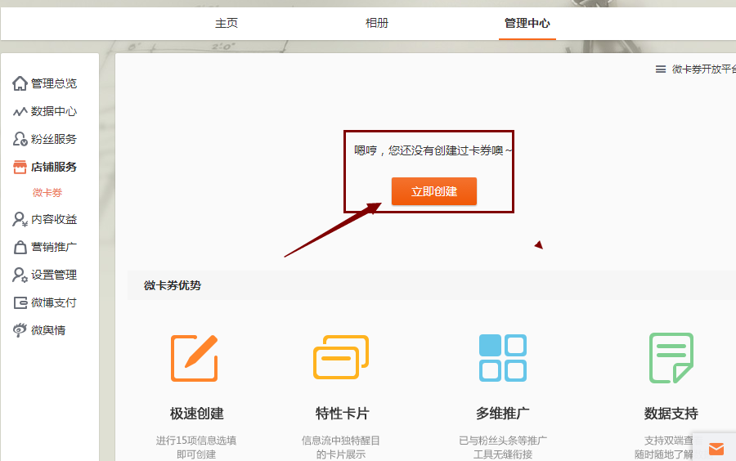The image size is (736, 461).
Task: Open the 相册 tab
Action: click(377, 23)
